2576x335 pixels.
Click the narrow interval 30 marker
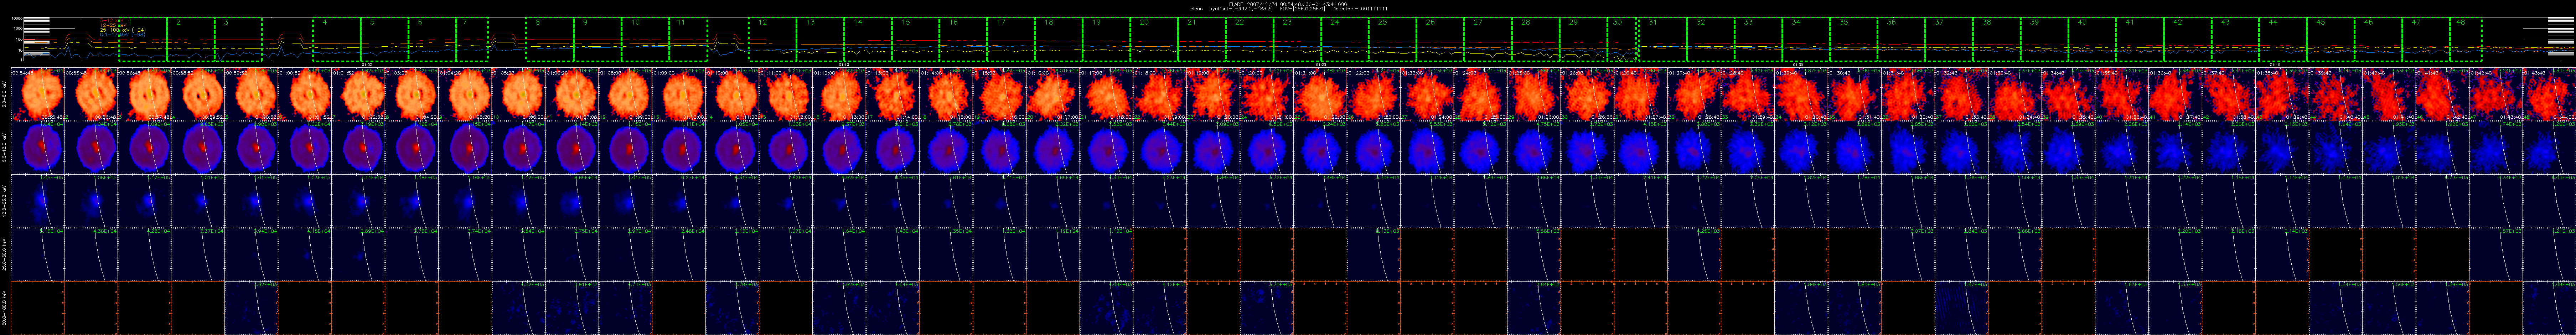click(x=1622, y=39)
